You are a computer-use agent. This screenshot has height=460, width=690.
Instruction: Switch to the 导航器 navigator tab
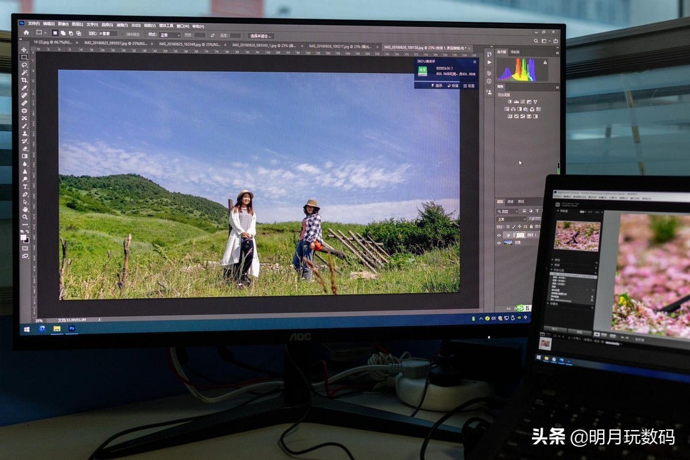click(x=515, y=52)
